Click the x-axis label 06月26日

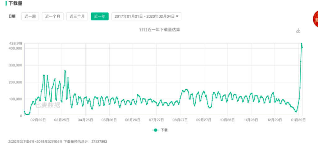(133, 120)
